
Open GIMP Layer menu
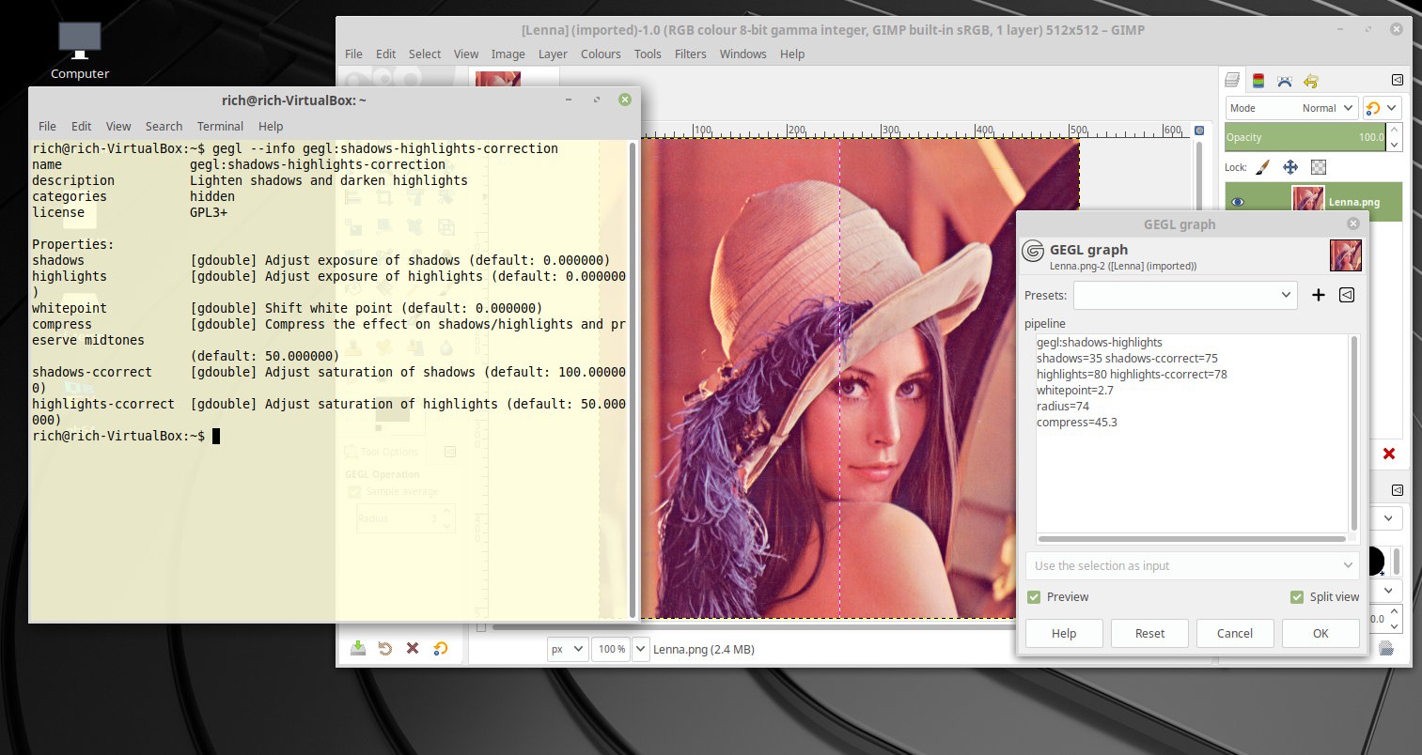tap(553, 54)
